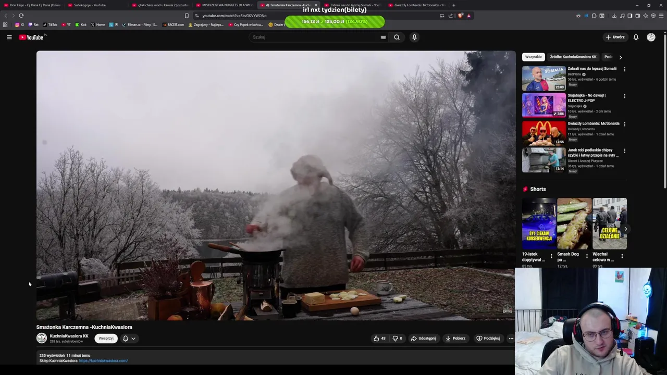Open options for Gwiazdy Lombardu video
Viewport: 667px width, 375px height.
(x=624, y=124)
